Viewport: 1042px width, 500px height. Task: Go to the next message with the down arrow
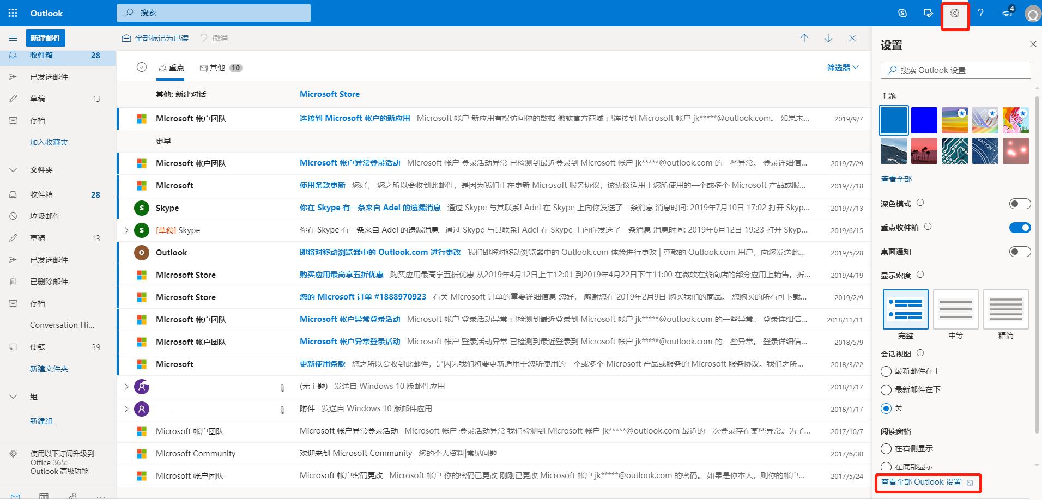(x=828, y=38)
